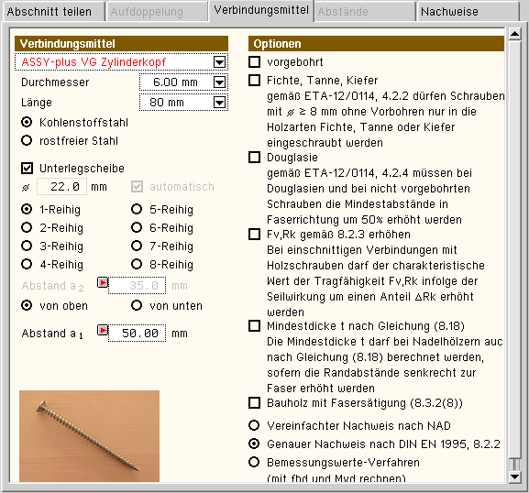This screenshot has width=529, height=493.
Task: Switch to the Nachweise tab
Action: pyautogui.click(x=468, y=12)
